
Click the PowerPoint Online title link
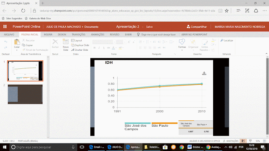26,26
